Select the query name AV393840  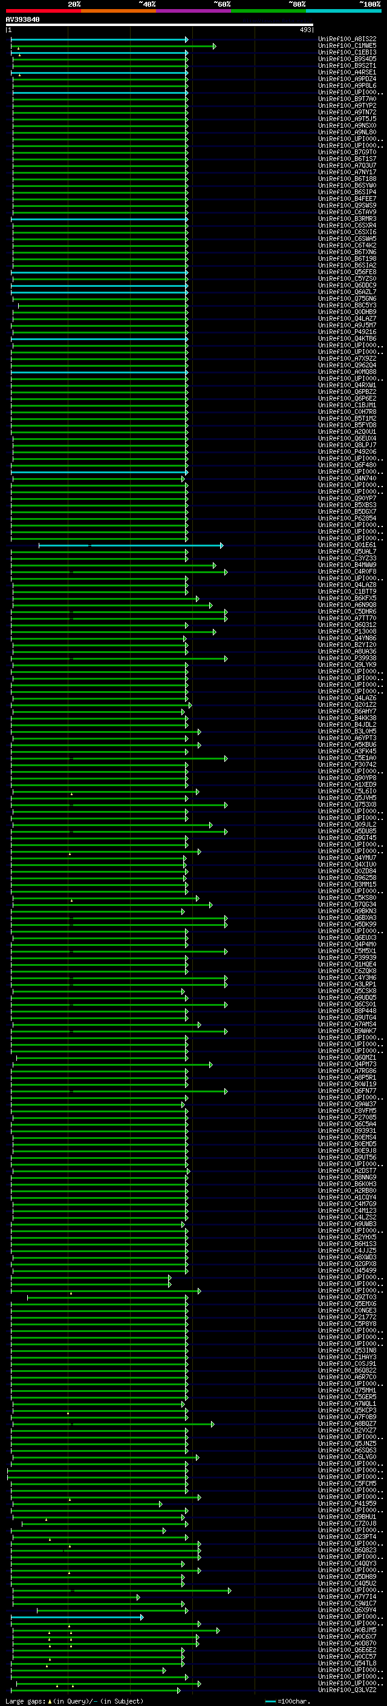22,19
